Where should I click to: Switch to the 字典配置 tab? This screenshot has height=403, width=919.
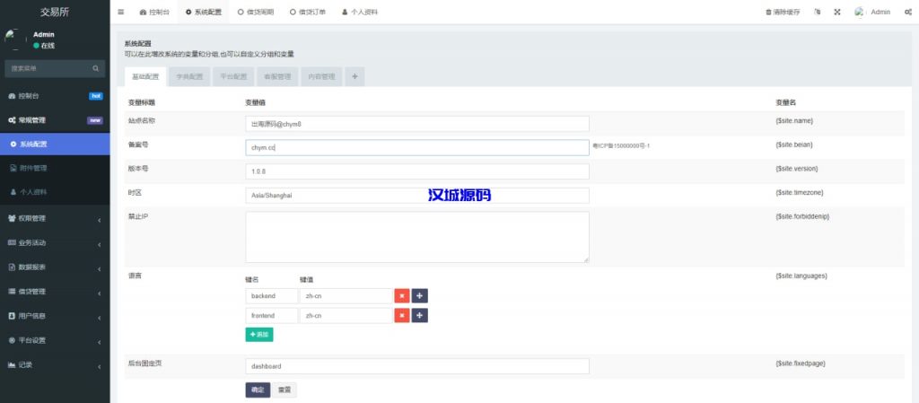[x=189, y=77]
